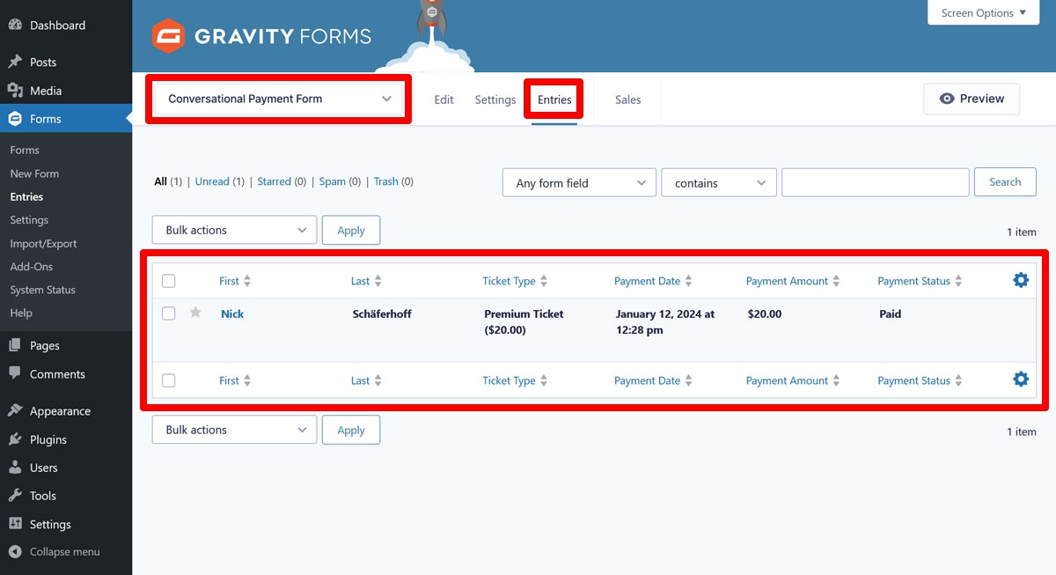Sort by Ticket Type header arrows
The width and height of the screenshot is (1056, 575).
coord(544,281)
